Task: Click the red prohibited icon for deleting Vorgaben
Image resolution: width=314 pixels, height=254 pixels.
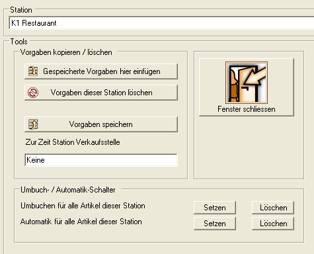Action: [33, 93]
